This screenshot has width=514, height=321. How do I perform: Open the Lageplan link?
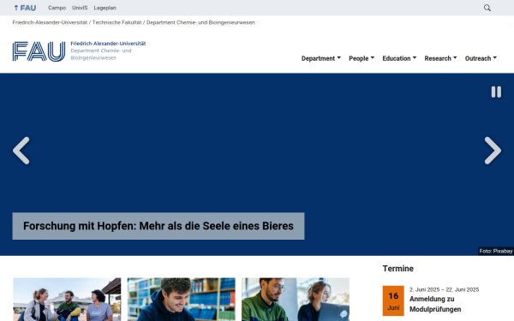[105, 8]
